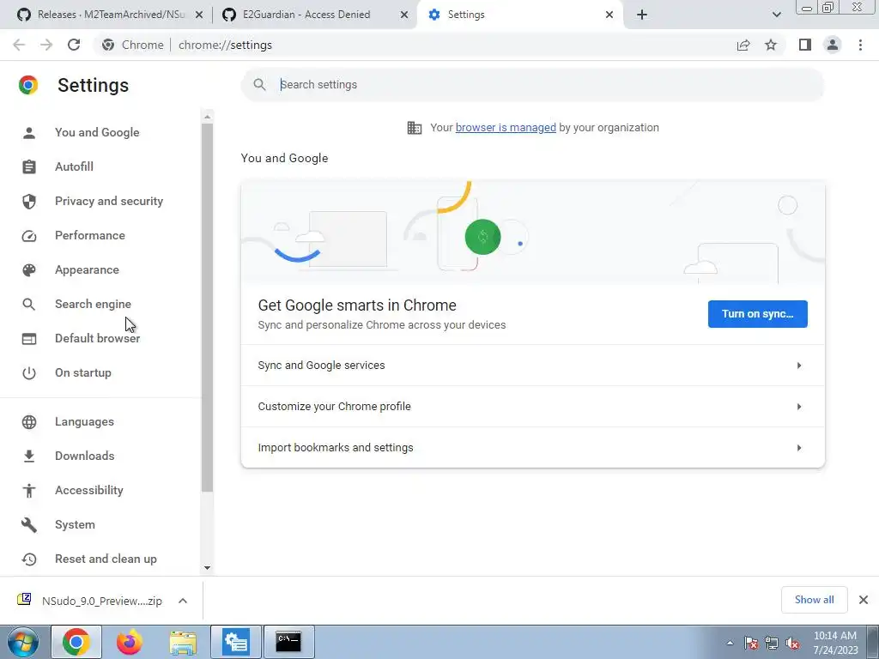
Task: Open Accessibility figure icon
Action: coord(29,491)
